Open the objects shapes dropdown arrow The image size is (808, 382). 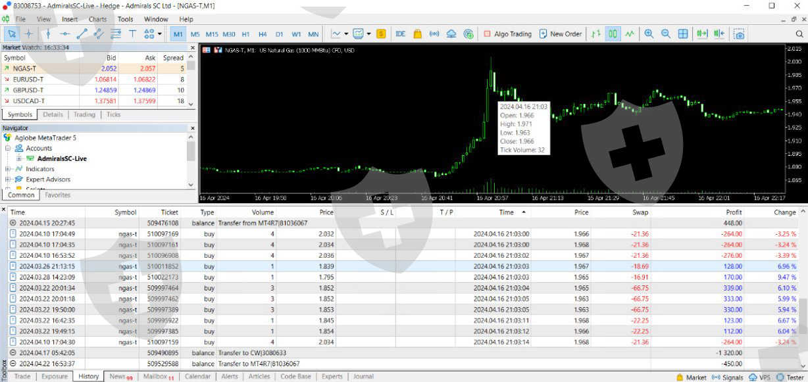(159, 34)
